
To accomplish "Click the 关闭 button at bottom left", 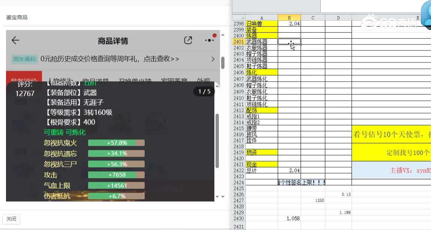I will pos(11,219).
